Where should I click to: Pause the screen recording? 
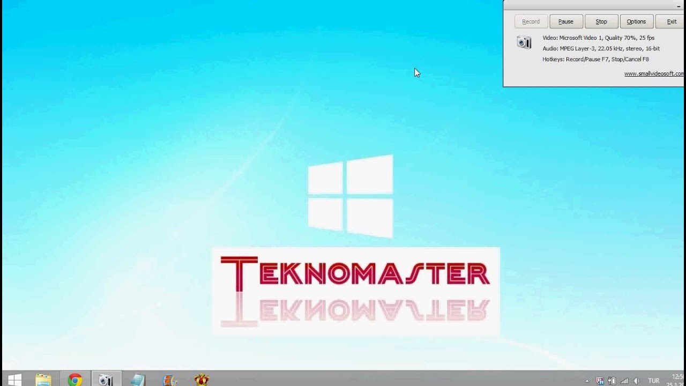(566, 21)
